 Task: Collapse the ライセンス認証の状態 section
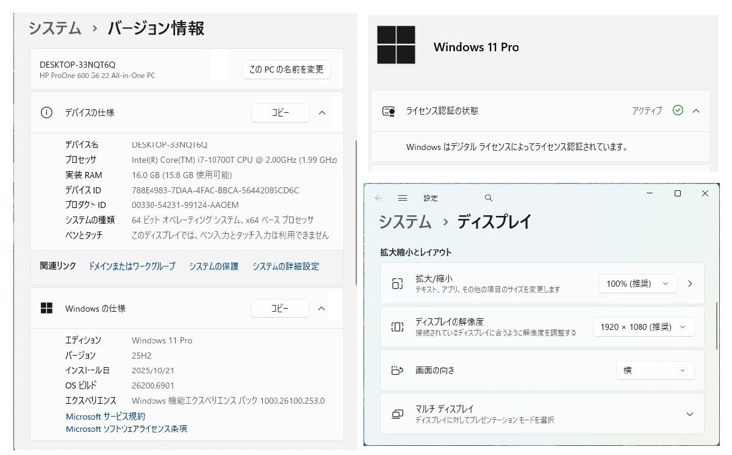tap(696, 110)
